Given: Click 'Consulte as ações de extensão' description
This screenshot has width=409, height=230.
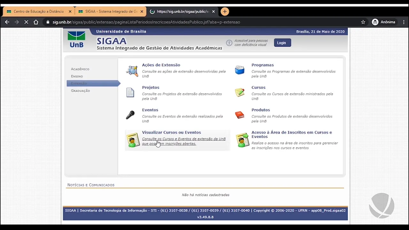Looking at the screenshot, I should click(x=184, y=74).
